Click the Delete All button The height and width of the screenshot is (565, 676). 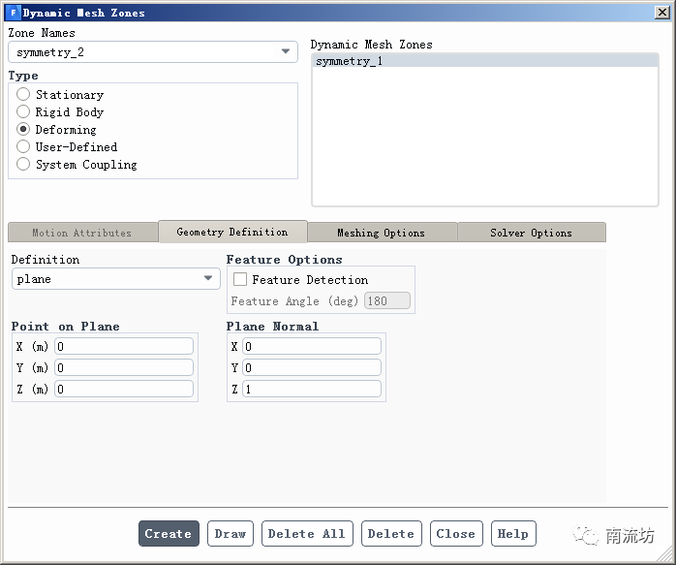coord(307,534)
